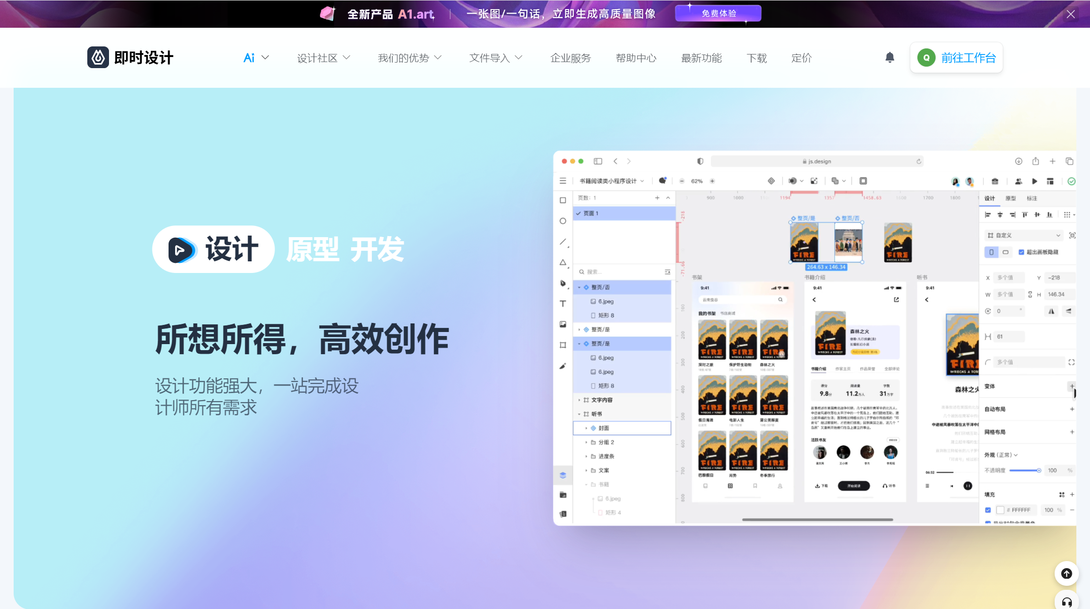Click the share collaborators icon in preview
The image size is (1090, 609).
point(1018,181)
